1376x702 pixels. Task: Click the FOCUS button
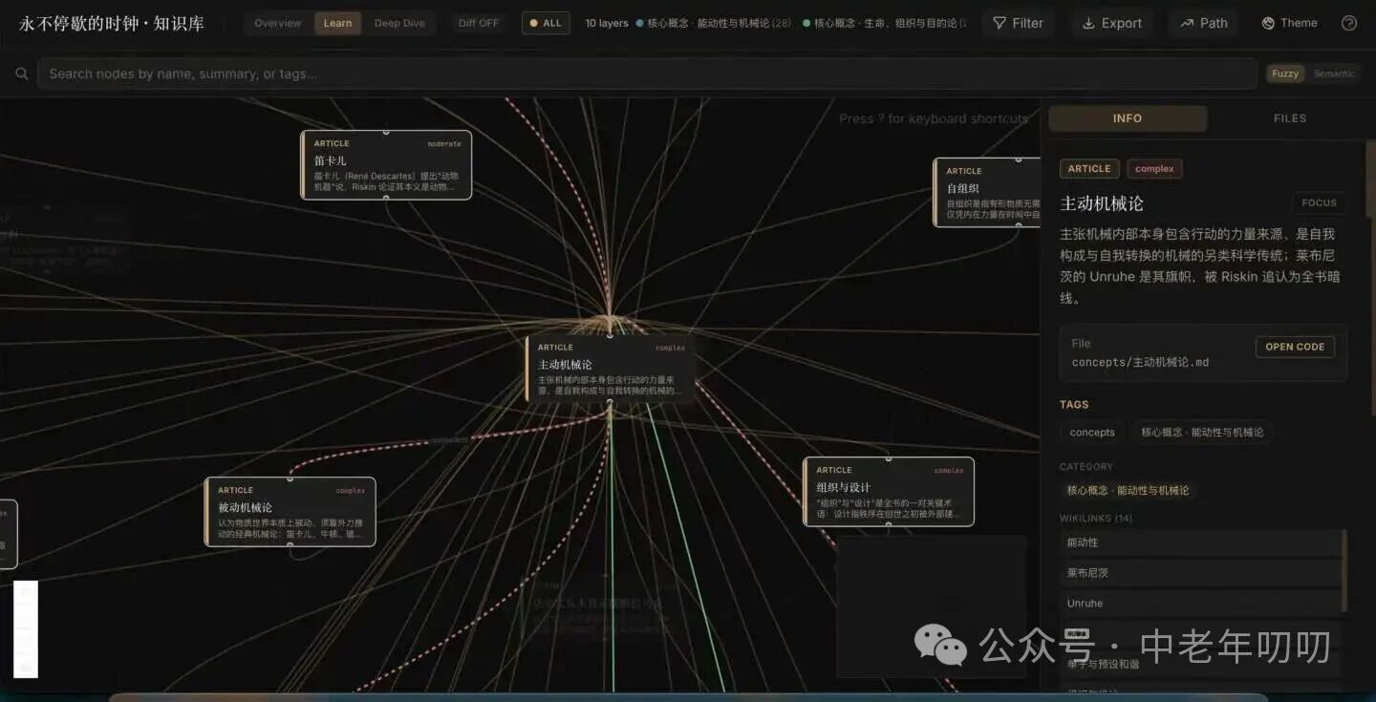click(1319, 202)
